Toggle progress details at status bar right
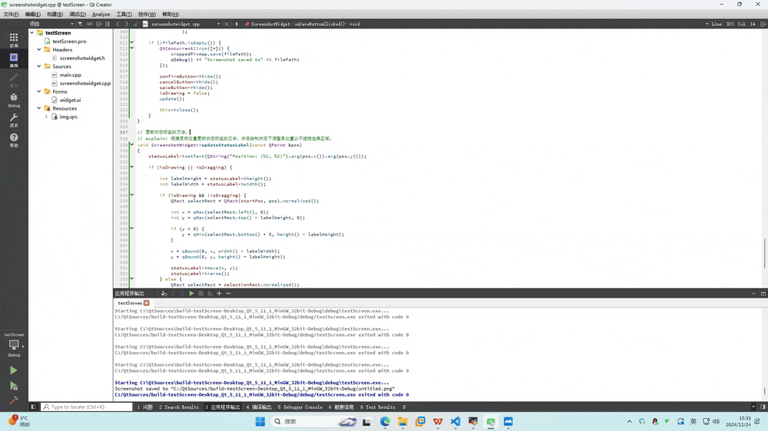Viewport: 768px width, 431px height. click(x=753, y=407)
